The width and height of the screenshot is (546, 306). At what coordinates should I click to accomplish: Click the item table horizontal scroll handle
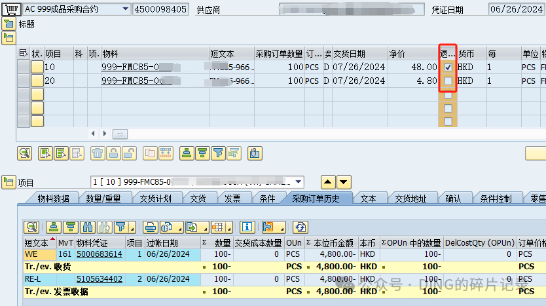pyautogui.click(x=120, y=134)
